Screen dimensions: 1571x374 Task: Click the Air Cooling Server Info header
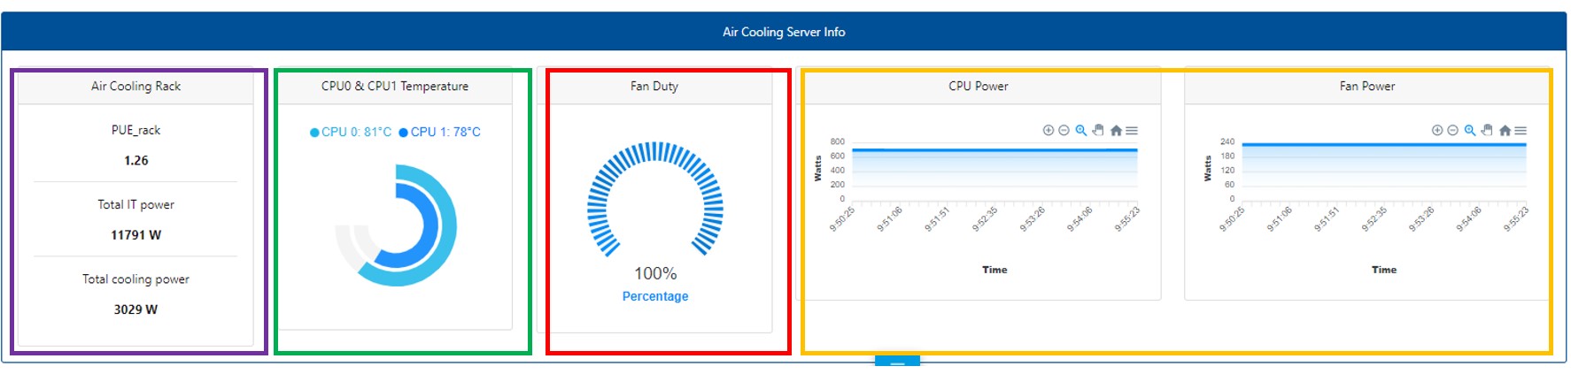click(784, 32)
